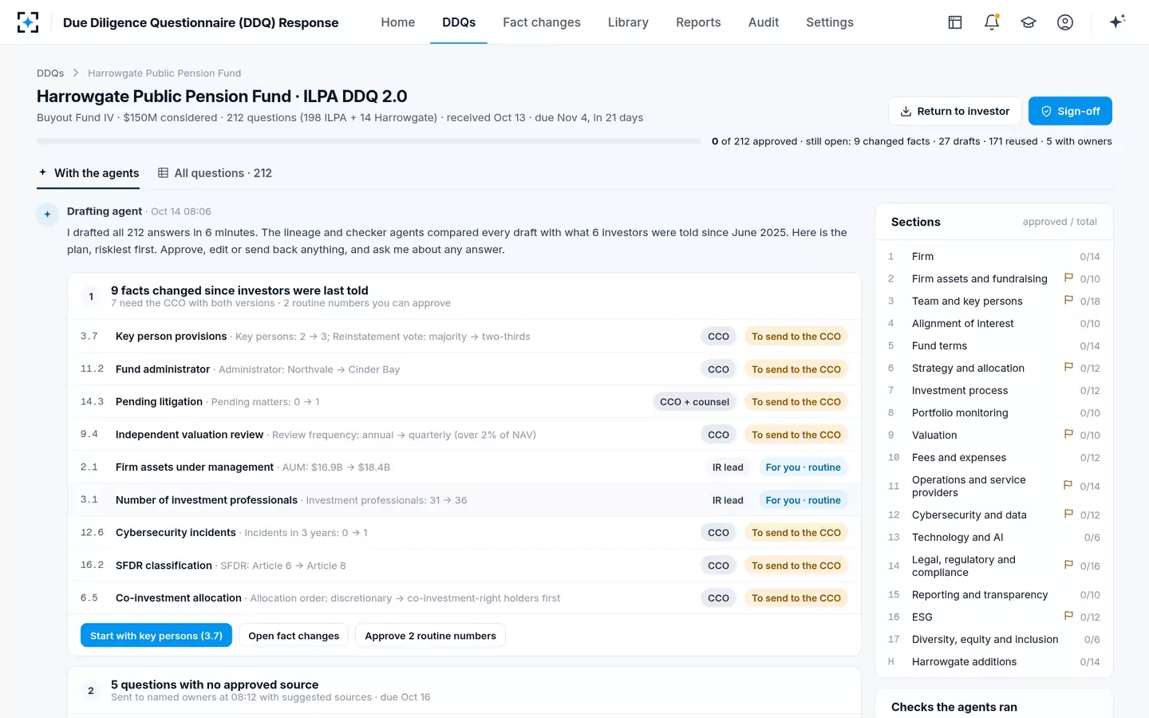1149x718 pixels.
Task: Switch to With the agents tab
Action: (x=88, y=173)
